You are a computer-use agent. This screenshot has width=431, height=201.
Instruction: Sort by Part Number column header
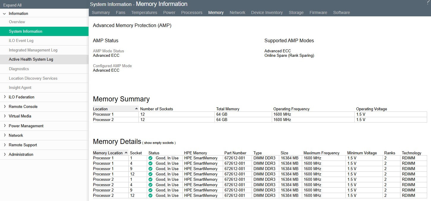(236, 153)
